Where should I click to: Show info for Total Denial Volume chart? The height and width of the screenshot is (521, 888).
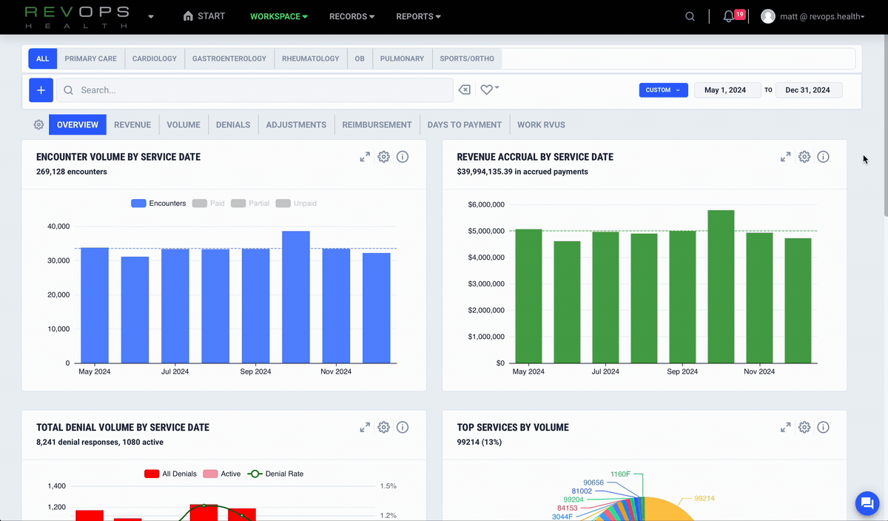403,427
